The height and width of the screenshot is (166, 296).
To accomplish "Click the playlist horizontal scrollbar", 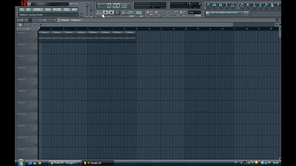I will (x=138, y=24).
